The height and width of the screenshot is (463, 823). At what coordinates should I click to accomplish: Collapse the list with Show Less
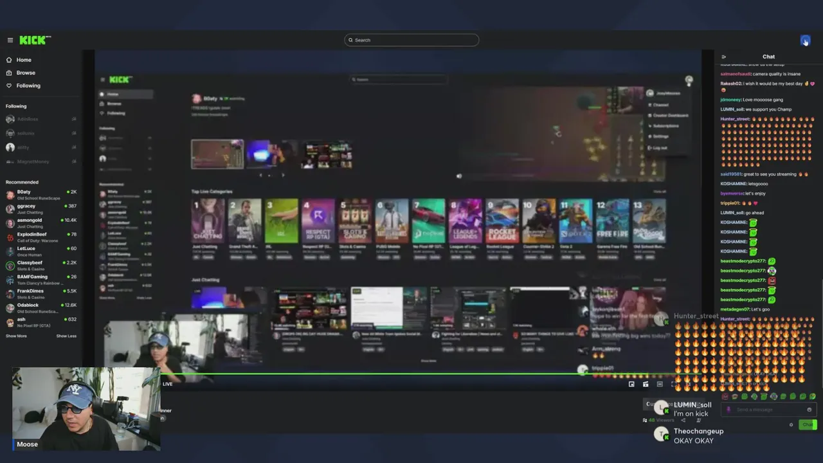point(66,336)
